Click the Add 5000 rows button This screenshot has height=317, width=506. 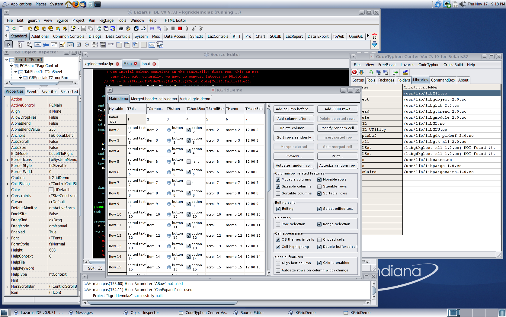click(x=338, y=109)
